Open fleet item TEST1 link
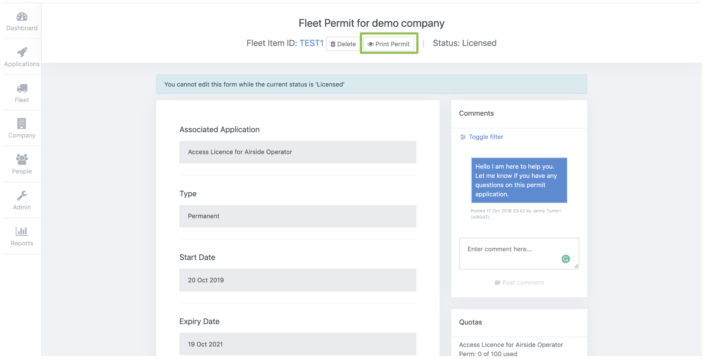 pyautogui.click(x=311, y=43)
